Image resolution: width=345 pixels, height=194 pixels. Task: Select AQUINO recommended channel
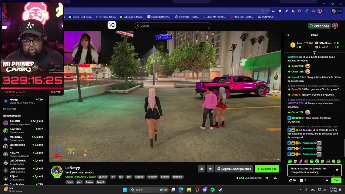(23, 123)
